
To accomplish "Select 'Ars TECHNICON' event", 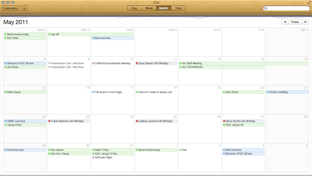I will [x=222, y=67].
